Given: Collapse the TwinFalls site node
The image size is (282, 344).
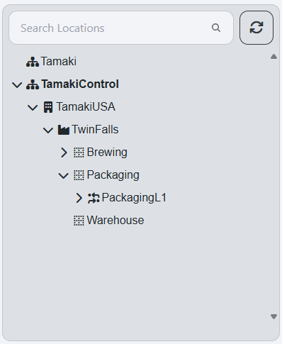Looking at the screenshot, I should pos(48,130).
